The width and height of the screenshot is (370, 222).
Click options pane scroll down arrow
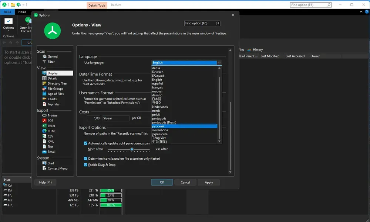click(x=230, y=172)
